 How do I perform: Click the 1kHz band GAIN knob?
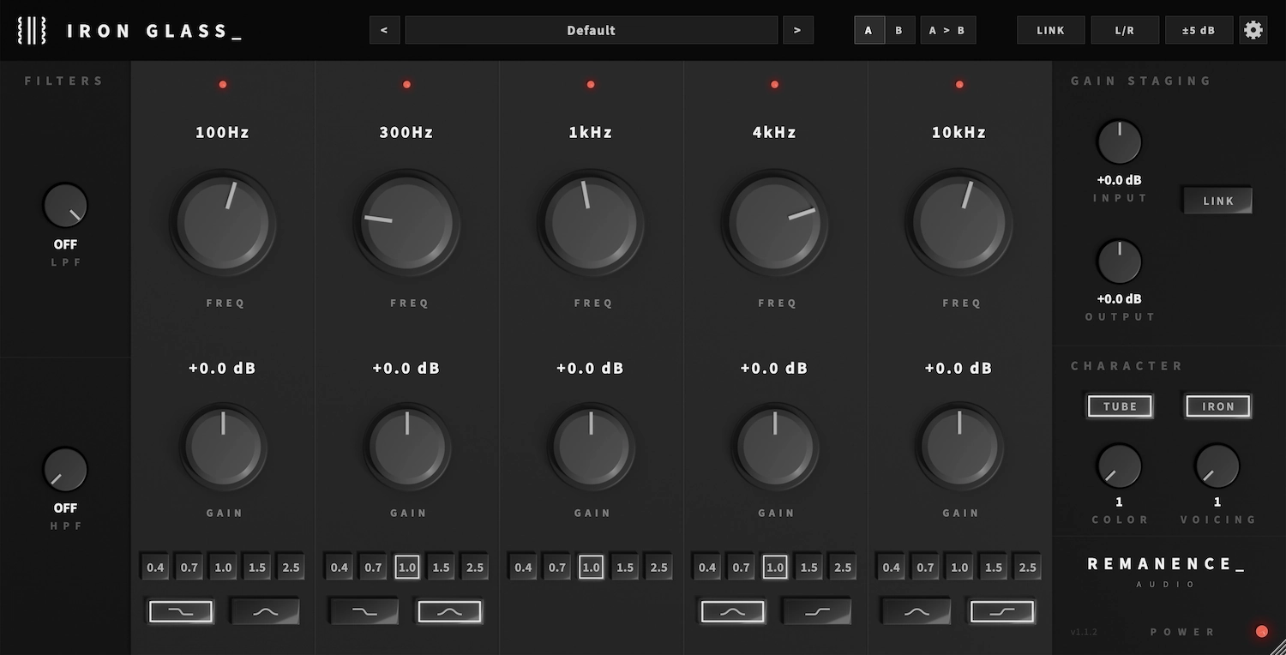click(591, 448)
